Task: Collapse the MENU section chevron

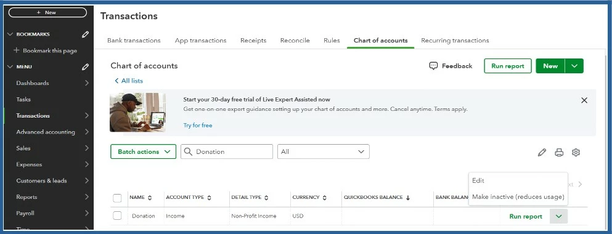Action: point(10,67)
